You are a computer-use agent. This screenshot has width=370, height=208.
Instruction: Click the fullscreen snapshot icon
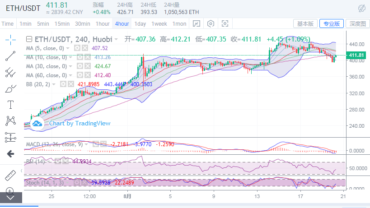pos(225,23)
